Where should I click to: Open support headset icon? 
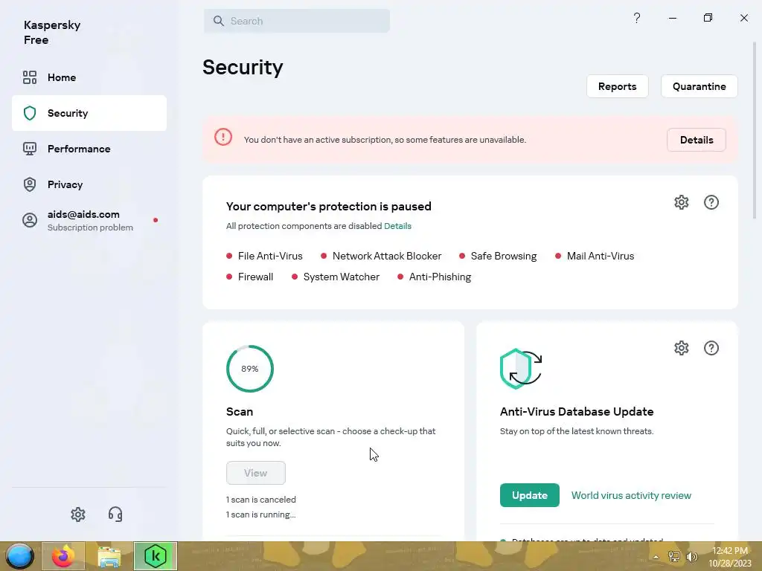tap(115, 514)
